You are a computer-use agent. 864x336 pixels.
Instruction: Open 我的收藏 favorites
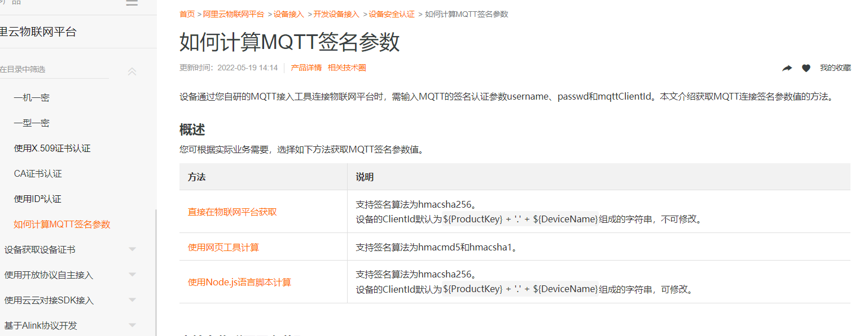(835, 68)
